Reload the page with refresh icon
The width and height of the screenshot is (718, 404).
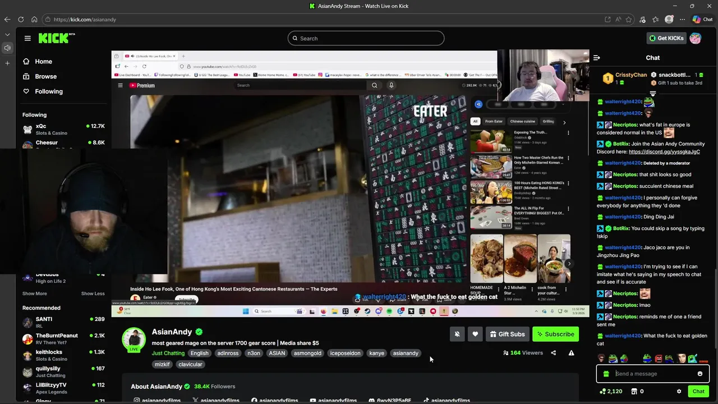pyautogui.click(x=21, y=20)
